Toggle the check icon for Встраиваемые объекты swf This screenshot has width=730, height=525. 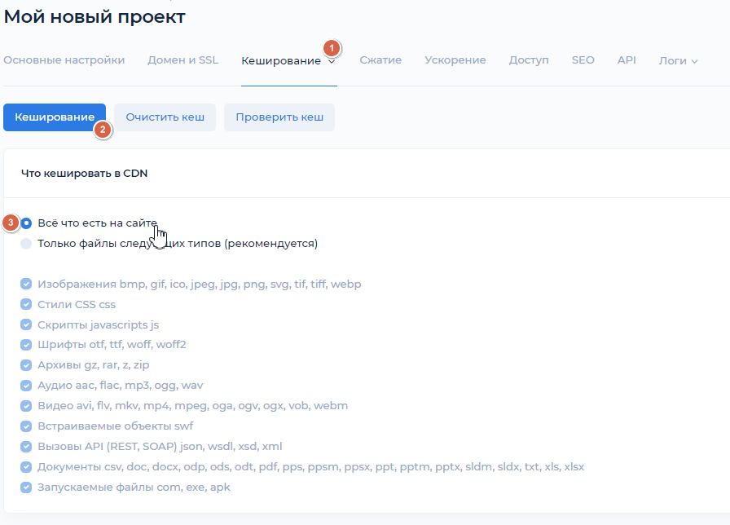click(24, 426)
